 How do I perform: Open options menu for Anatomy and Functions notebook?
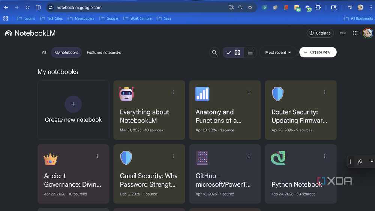click(x=249, y=92)
